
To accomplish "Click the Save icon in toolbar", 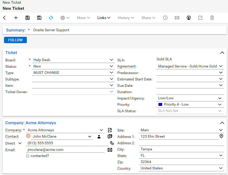I will coord(28,18).
